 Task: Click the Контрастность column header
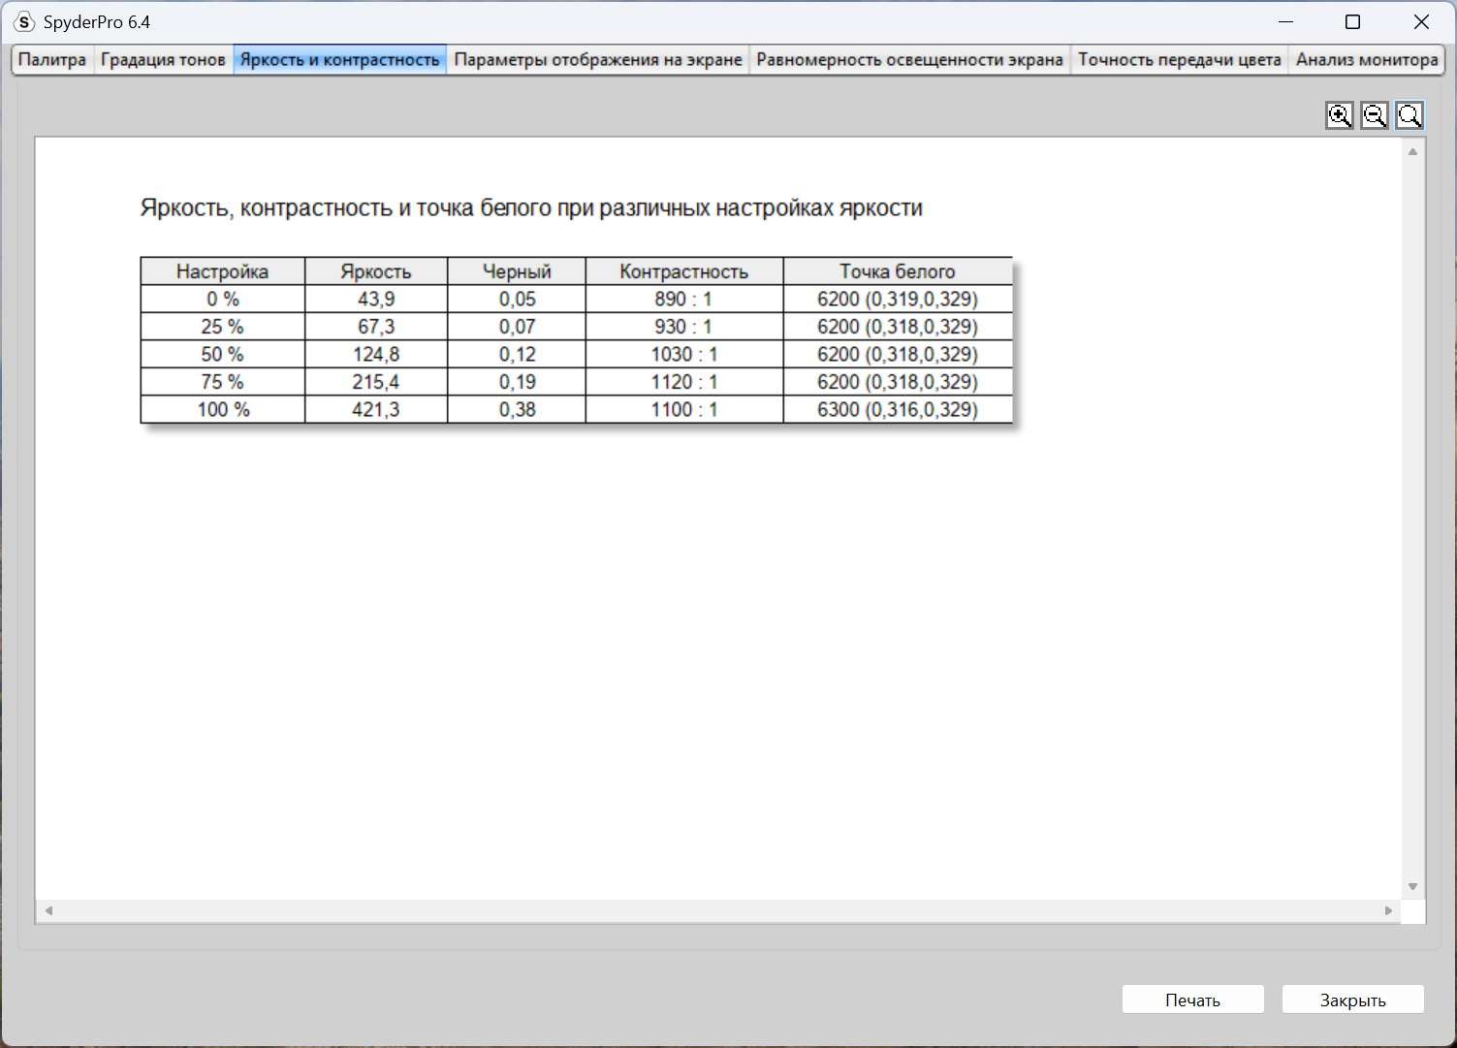[684, 271]
